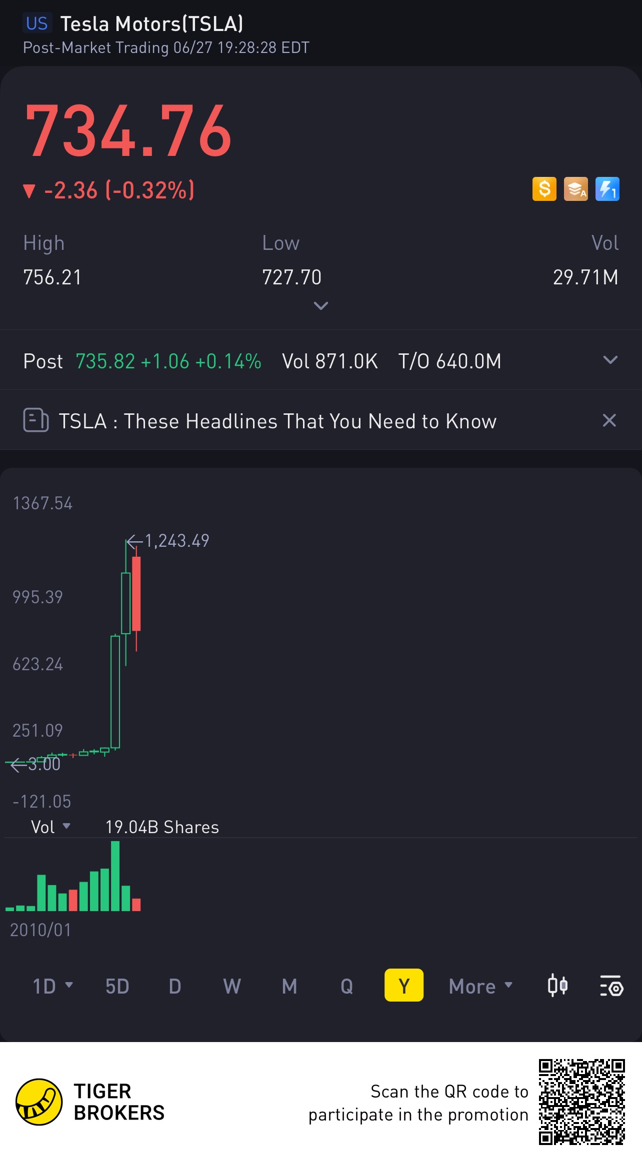
Task: Tap the news headline document icon
Action: (35, 420)
